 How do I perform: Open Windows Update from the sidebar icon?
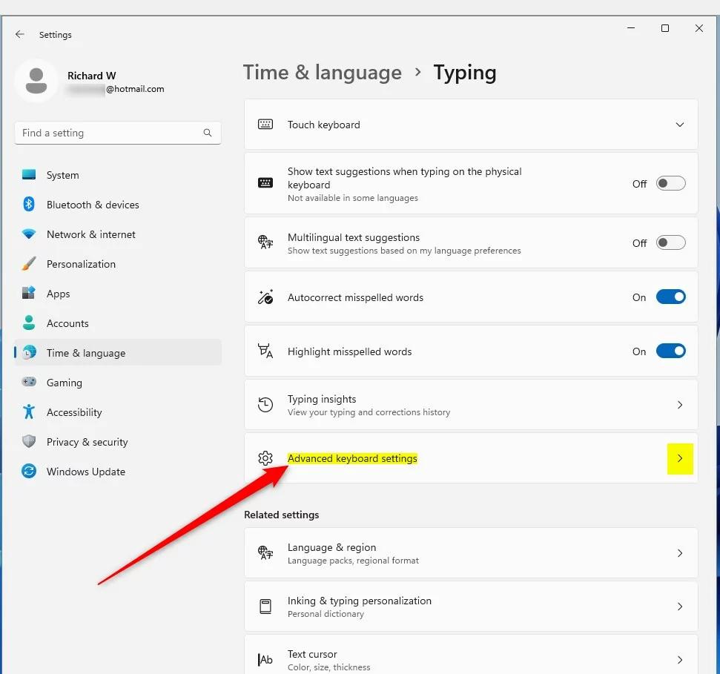(x=28, y=472)
